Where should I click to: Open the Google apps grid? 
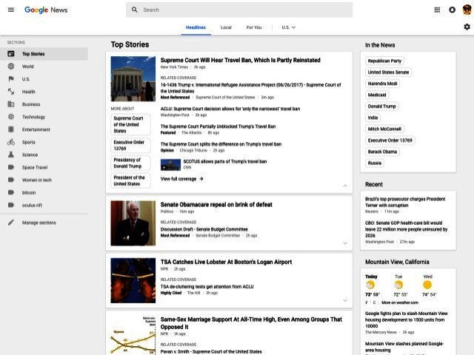[437, 10]
